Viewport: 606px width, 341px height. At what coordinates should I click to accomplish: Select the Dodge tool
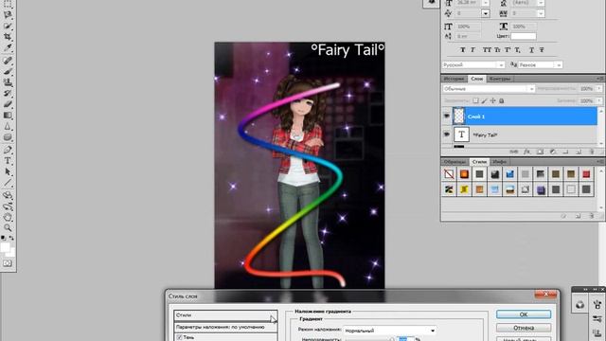[x=8, y=137]
